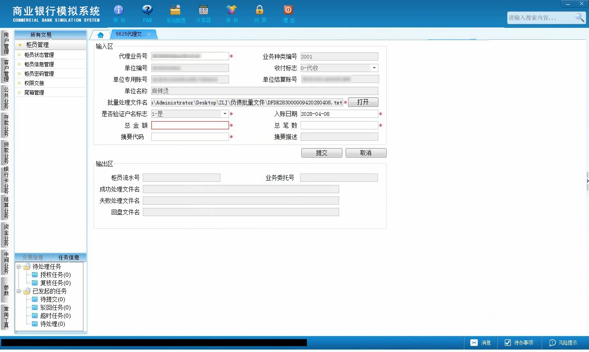Image resolution: width=589 pixels, height=352 pixels.
Task: Switch to the 任务信息 tab
Action: (x=68, y=257)
